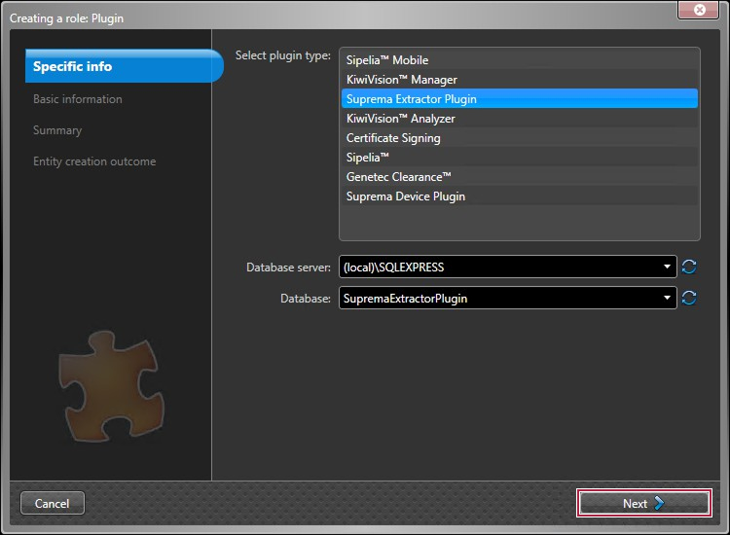
Task: Choose KiwiVision™ Manager from plugin list
Action: (401, 80)
